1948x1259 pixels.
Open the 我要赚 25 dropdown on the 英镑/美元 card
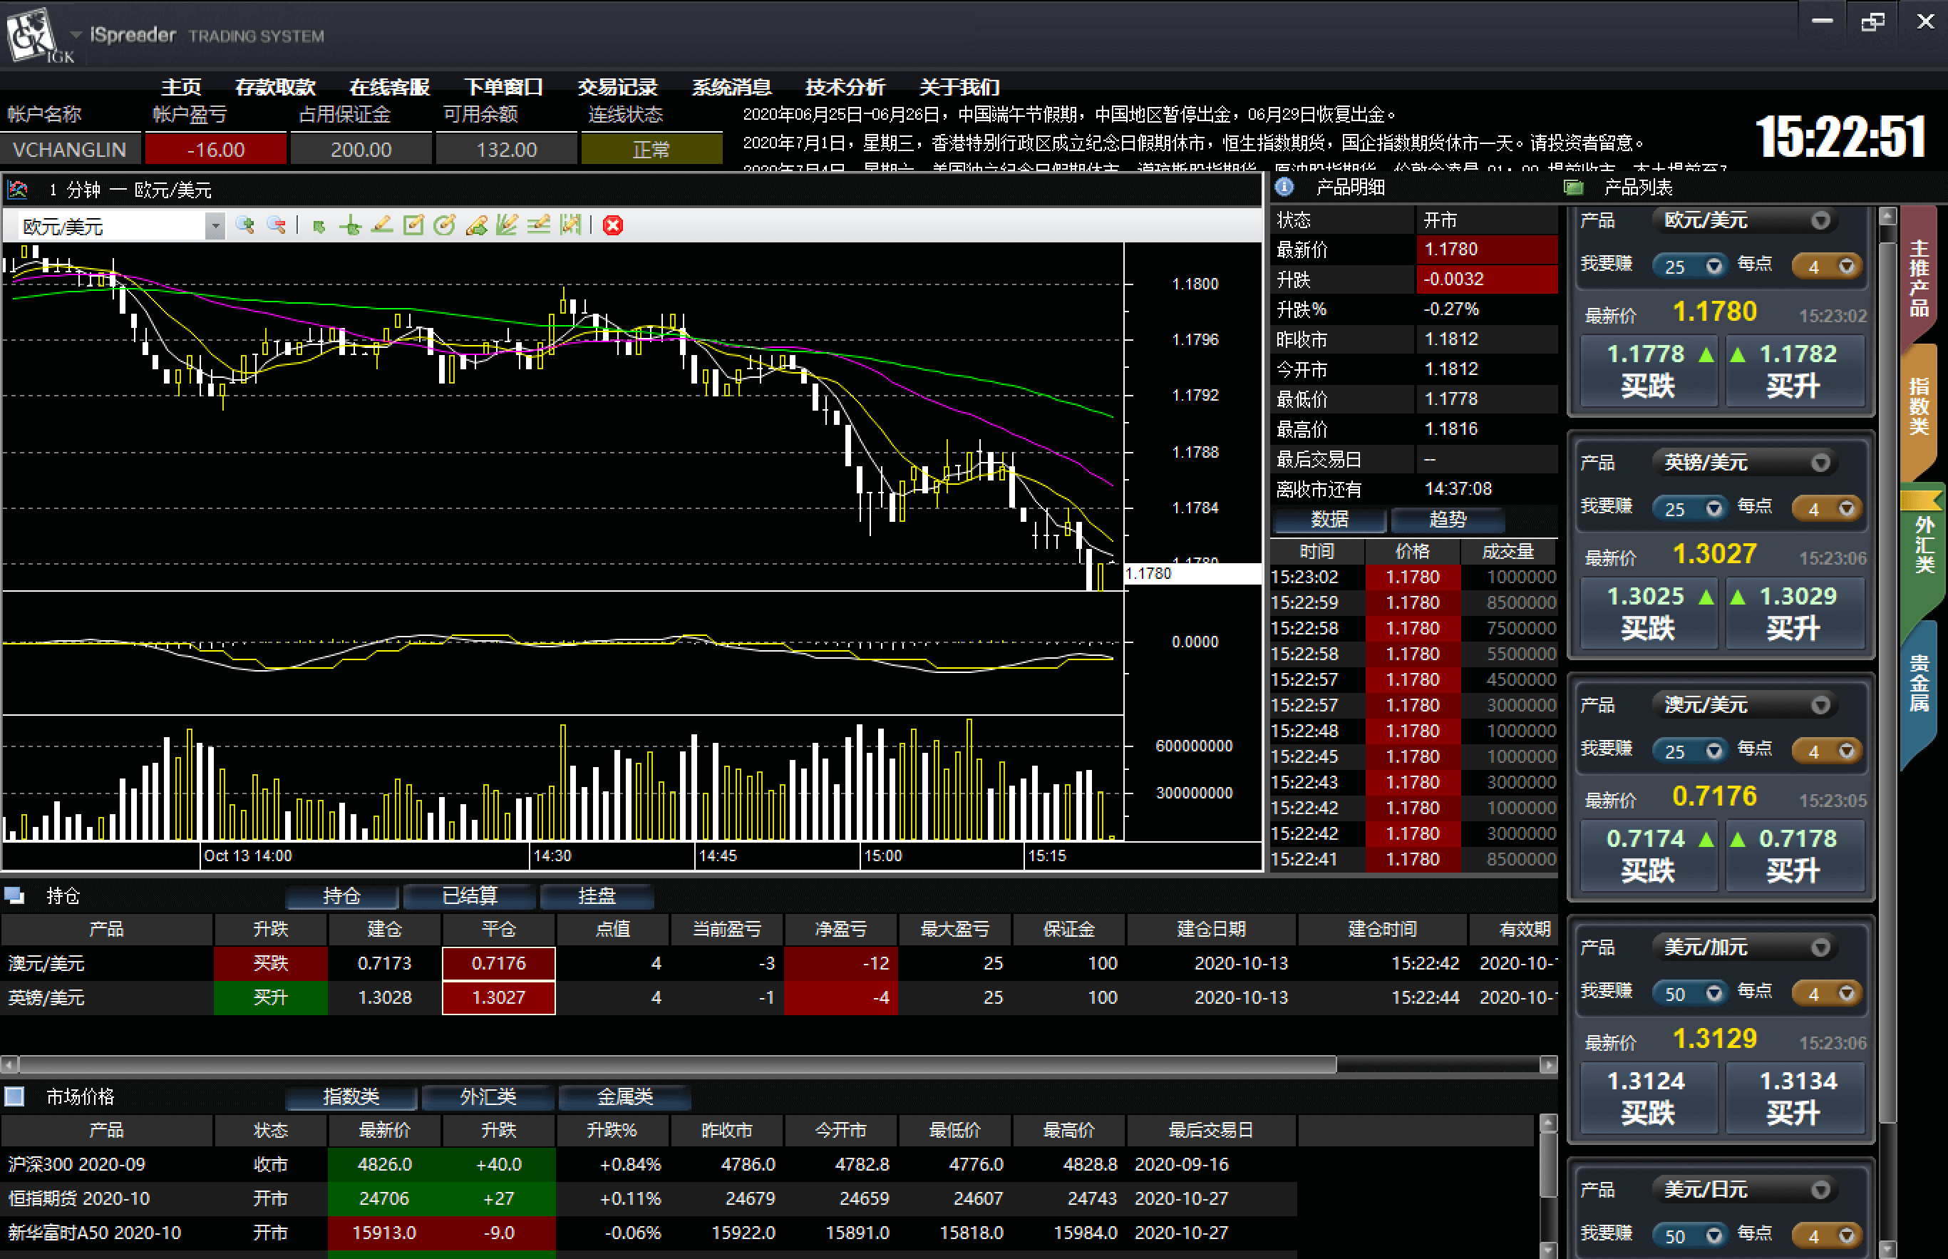click(1689, 508)
